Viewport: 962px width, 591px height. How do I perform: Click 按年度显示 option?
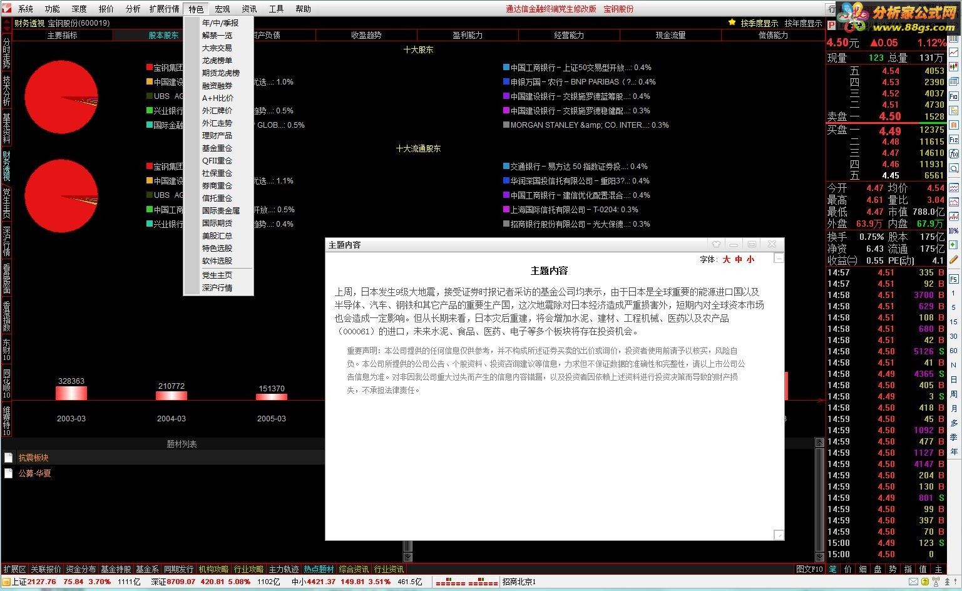click(803, 23)
